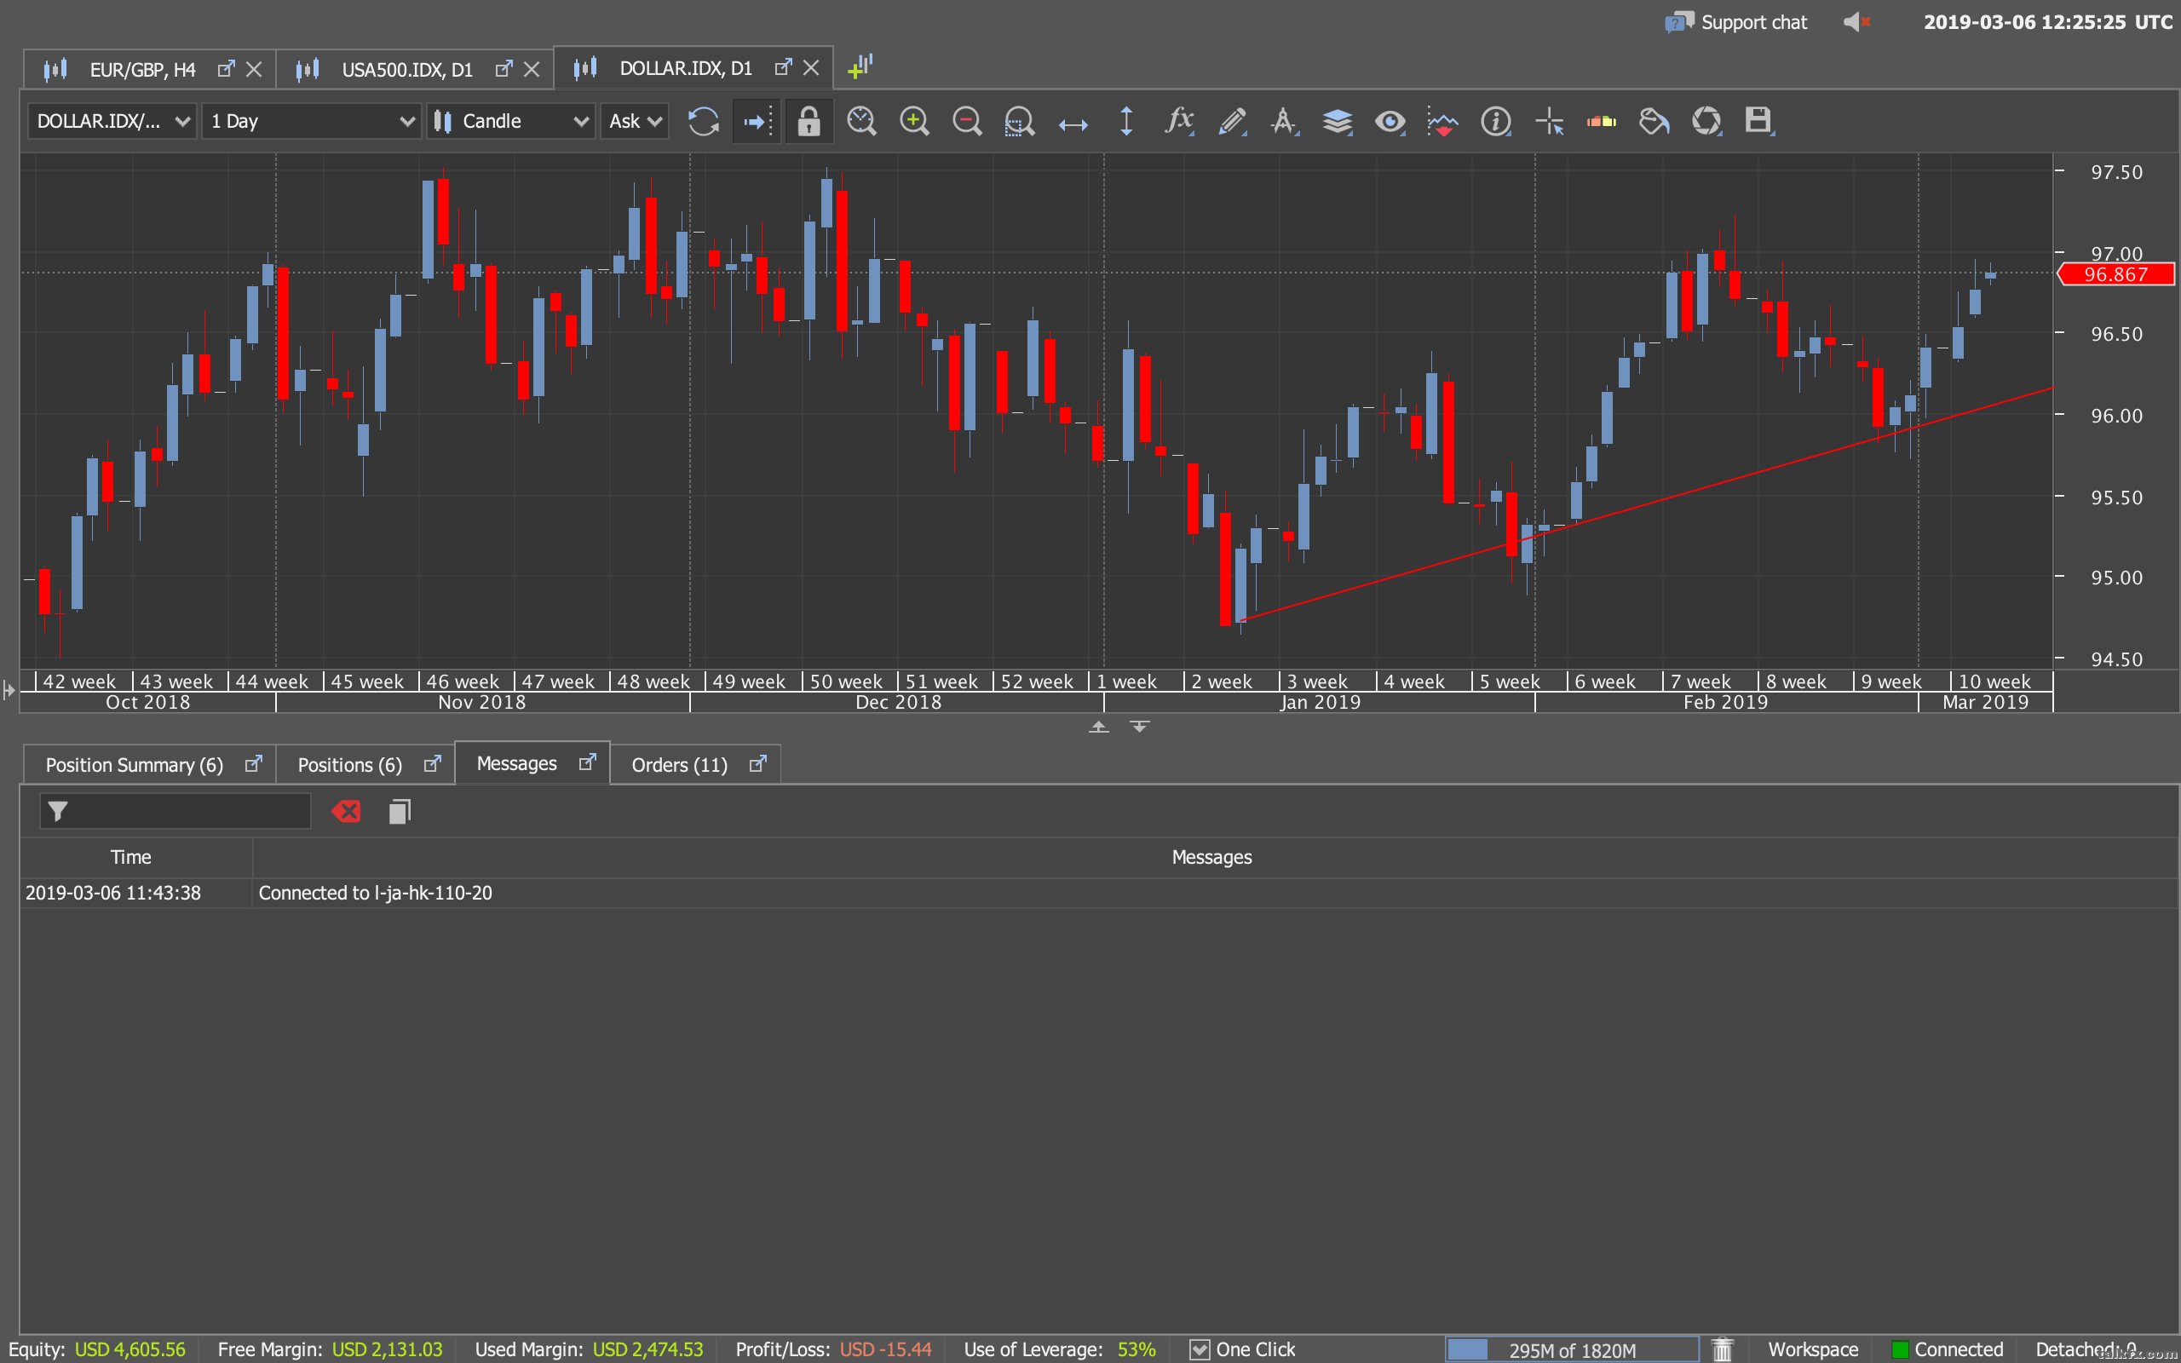The width and height of the screenshot is (2181, 1363).
Task: Open the 1 Day period dropdown
Action: pos(312,121)
